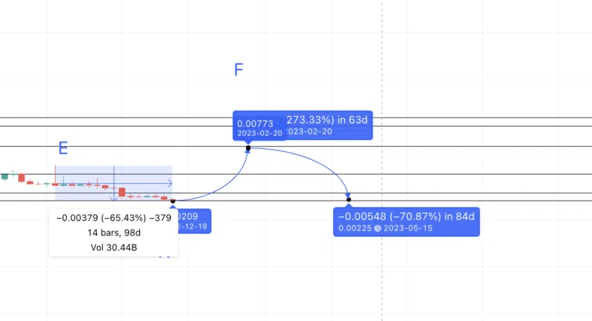
Task: Select the large red candle inside the shaded range
Action: [122, 192]
